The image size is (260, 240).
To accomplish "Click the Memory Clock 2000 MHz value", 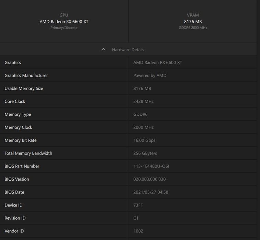I will click(x=143, y=127).
